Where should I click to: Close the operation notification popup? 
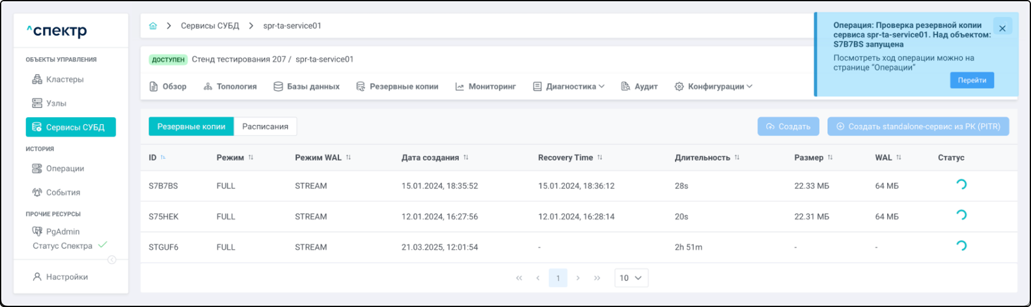point(1002,28)
